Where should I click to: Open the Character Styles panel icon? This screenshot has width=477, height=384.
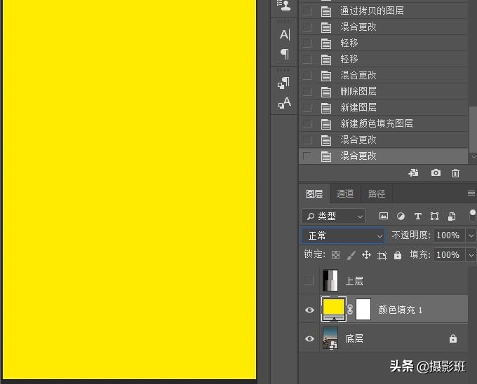[285, 103]
